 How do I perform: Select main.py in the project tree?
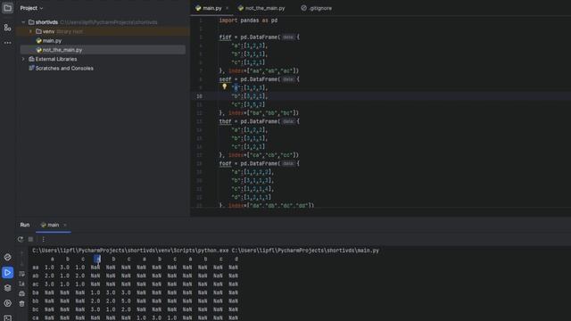pos(52,41)
